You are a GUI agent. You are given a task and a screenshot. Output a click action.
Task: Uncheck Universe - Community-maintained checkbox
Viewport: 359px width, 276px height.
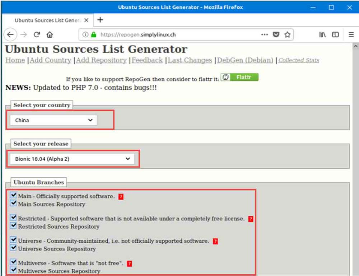(14, 240)
